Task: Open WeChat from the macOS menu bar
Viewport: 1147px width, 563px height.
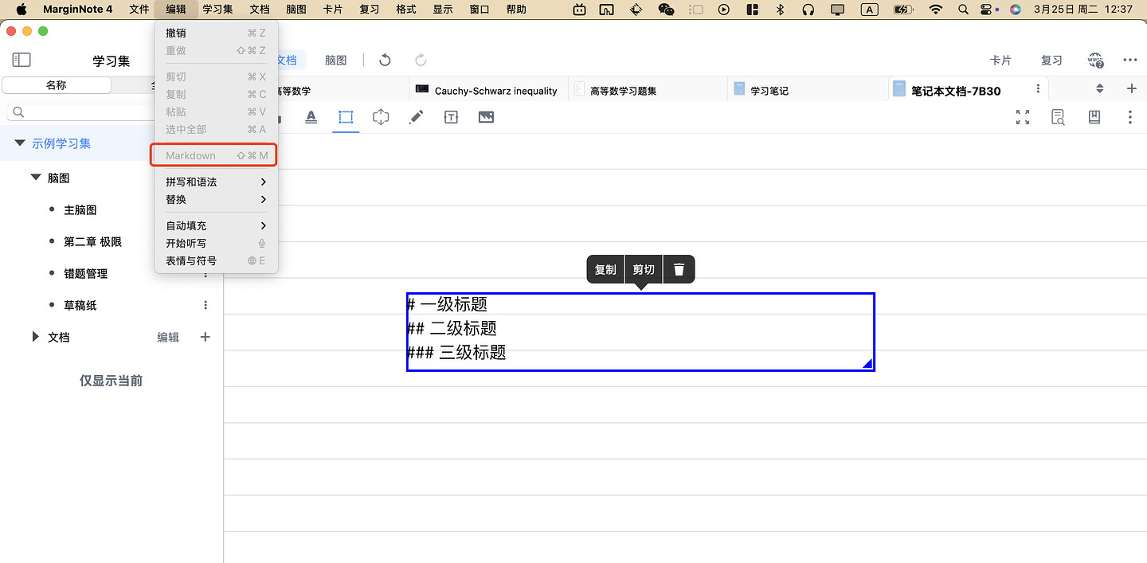Action: [666, 10]
